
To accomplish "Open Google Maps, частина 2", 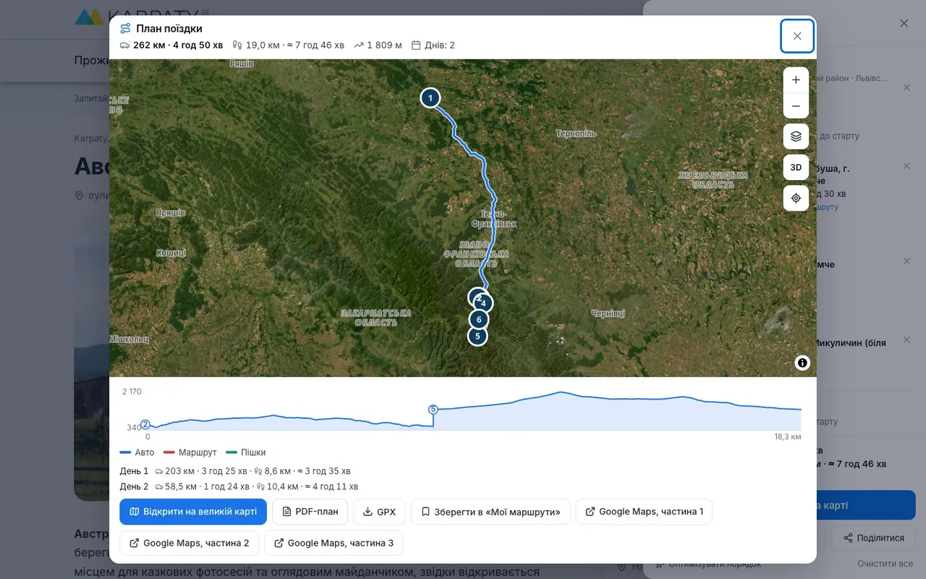I will click(x=190, y=543).
